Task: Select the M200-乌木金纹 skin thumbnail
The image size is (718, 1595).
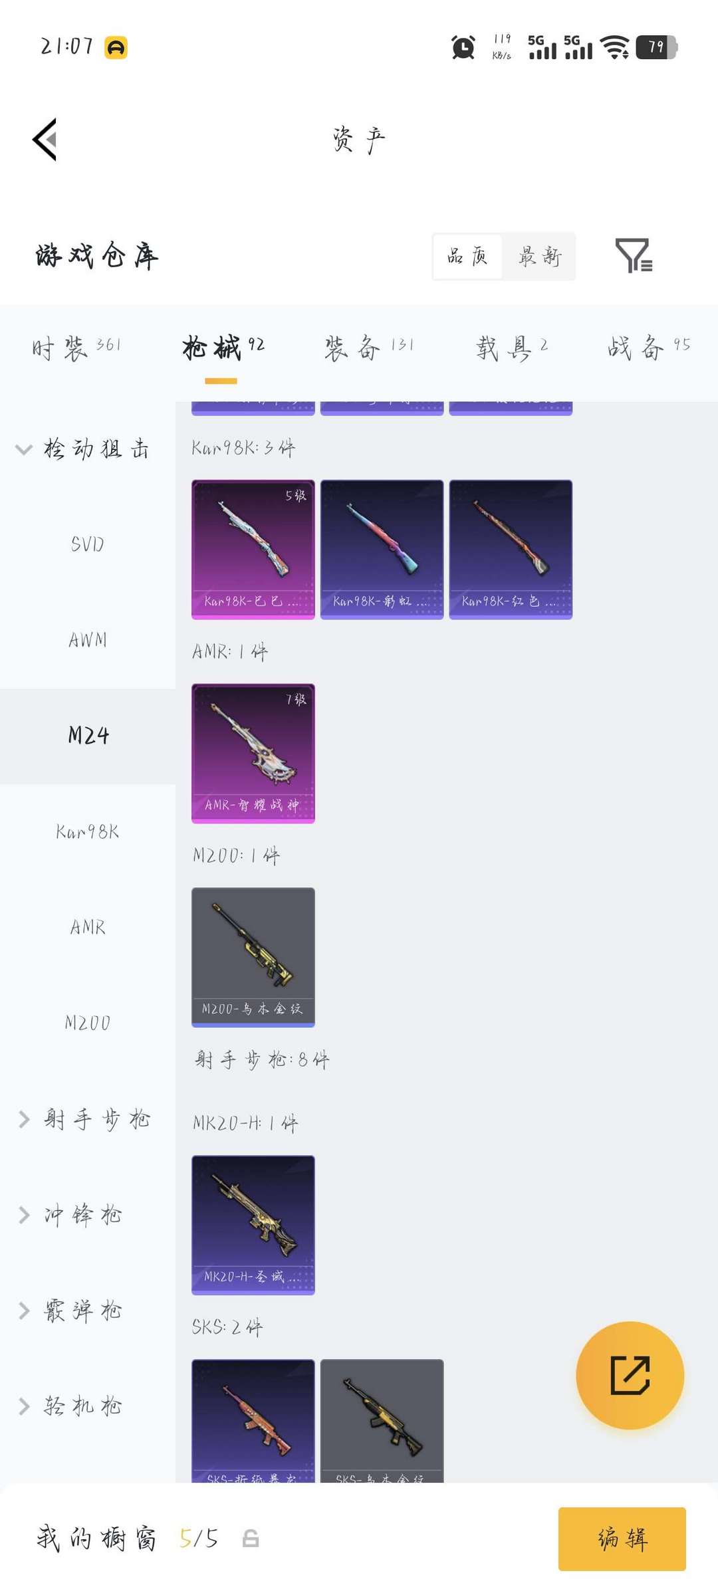Action: coord(253,957)
